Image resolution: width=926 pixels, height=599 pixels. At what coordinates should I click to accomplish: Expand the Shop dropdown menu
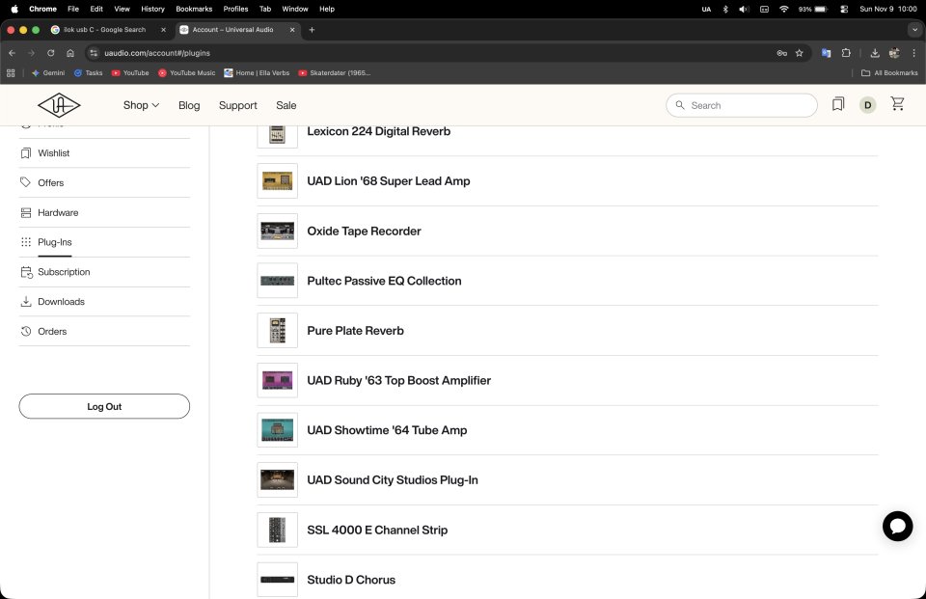click(141, 105)
